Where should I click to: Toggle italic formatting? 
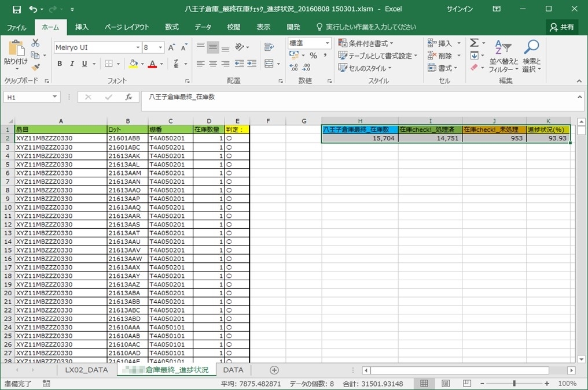point(72,64)
